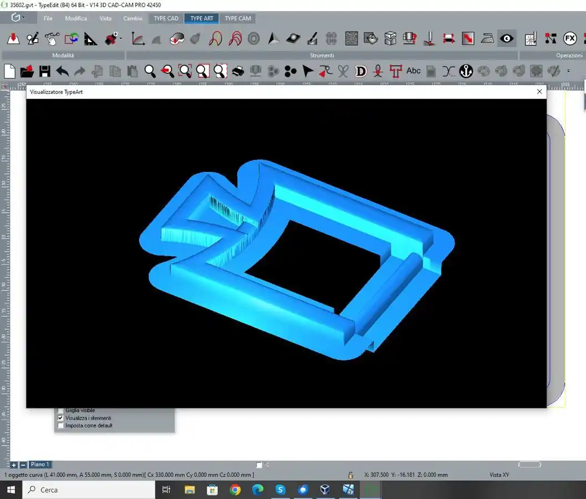Print with the printer icon
The height and width of the screenshot is (499, 586).
tap(238, 71)
